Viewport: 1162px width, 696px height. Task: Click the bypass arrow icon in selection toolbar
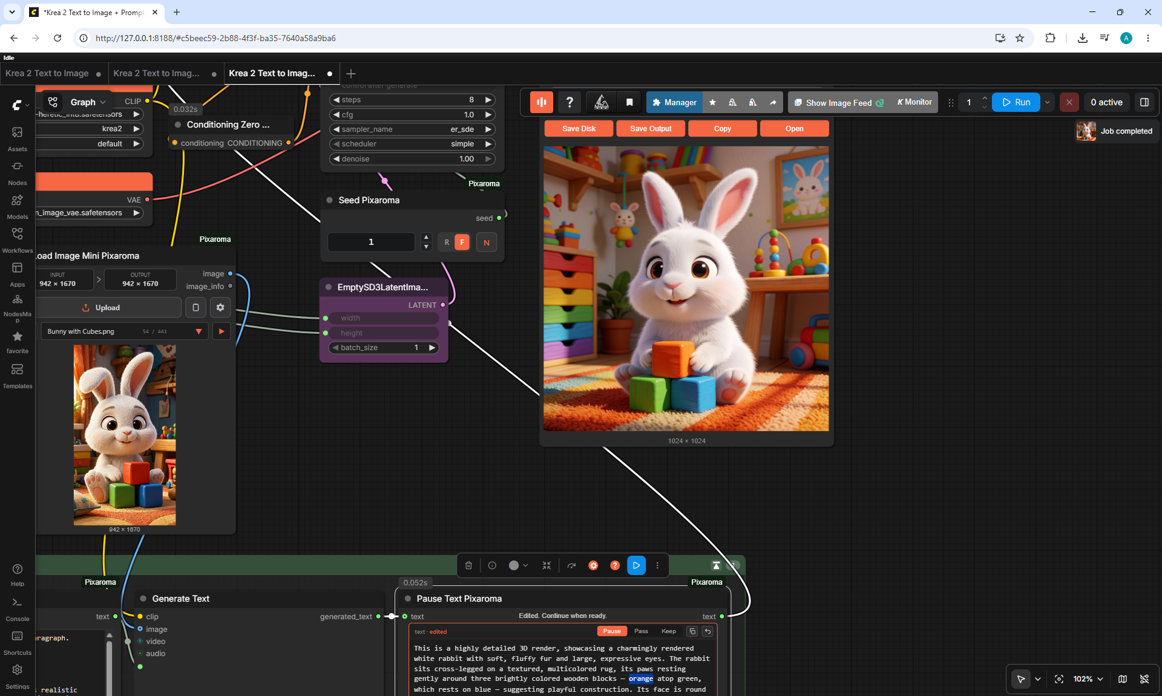point(571,565)
